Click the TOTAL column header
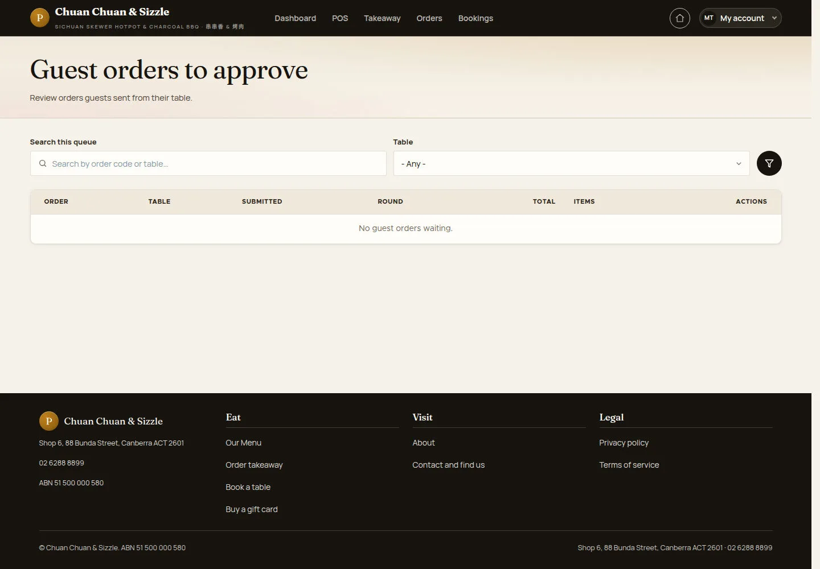Image resolution: width=820 pixels, height=569 pixels. click(544, 201)
